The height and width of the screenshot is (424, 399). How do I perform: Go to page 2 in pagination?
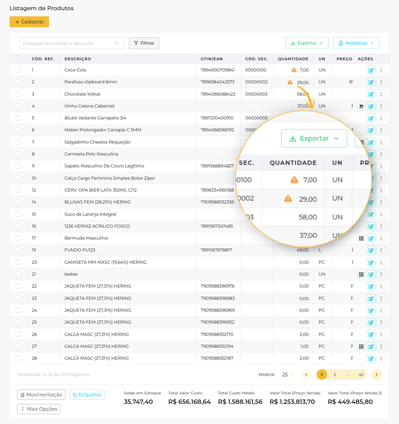click(335, 375)
